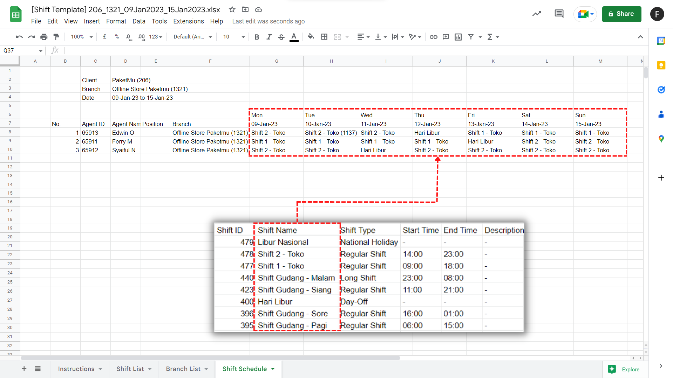The image size is (673, 378).
Task: Switch to the Instructions sheet tab
Action: [76, 369]
